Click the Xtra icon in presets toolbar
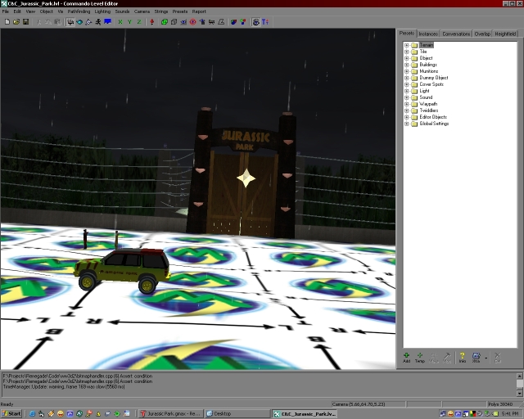524x419 pixels. click(476, 356)
